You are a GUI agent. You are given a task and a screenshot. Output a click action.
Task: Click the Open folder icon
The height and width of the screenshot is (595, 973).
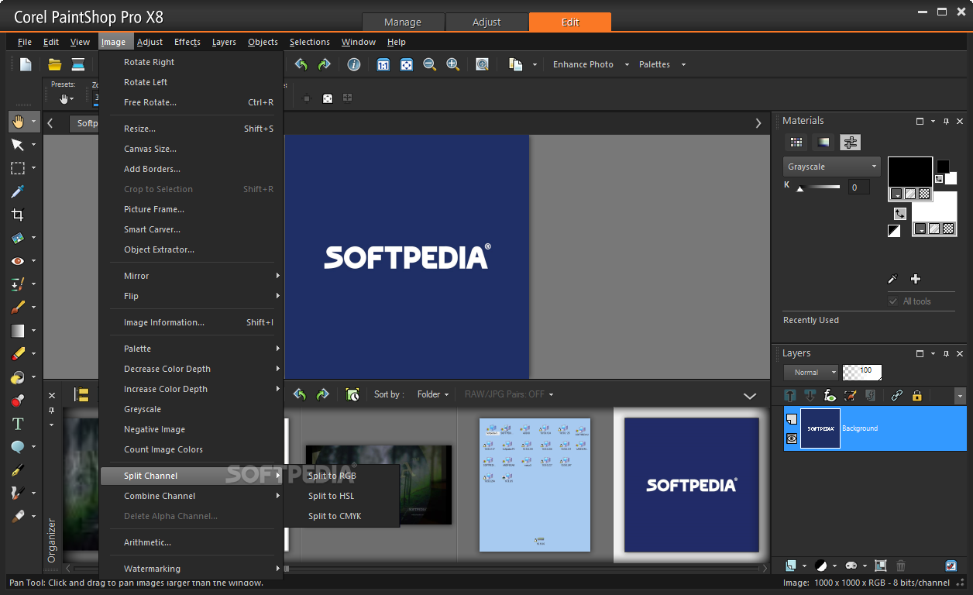click(x=54, y=65)
